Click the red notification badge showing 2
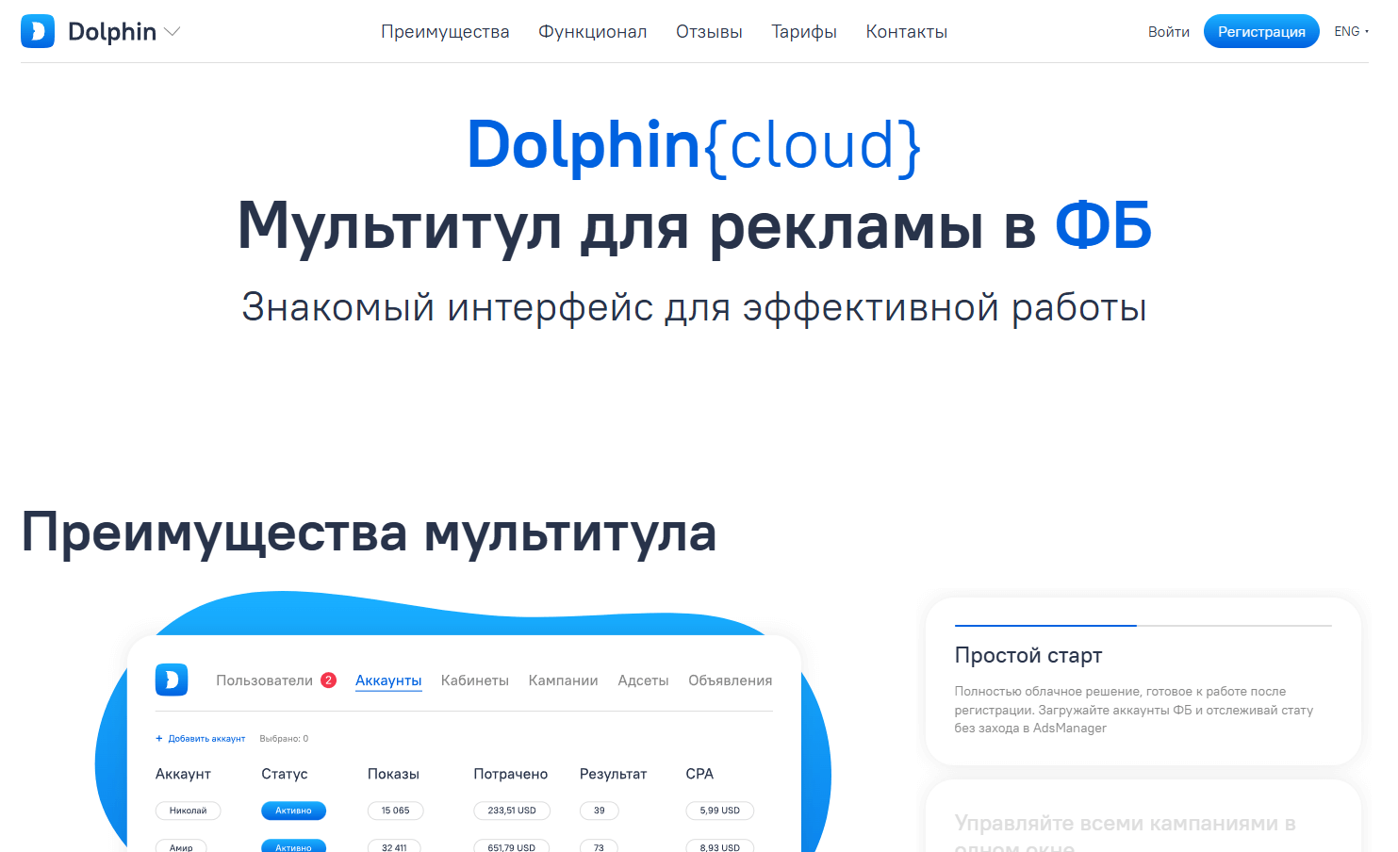This screenshot has height=852, width=1398. coord(328,680)
